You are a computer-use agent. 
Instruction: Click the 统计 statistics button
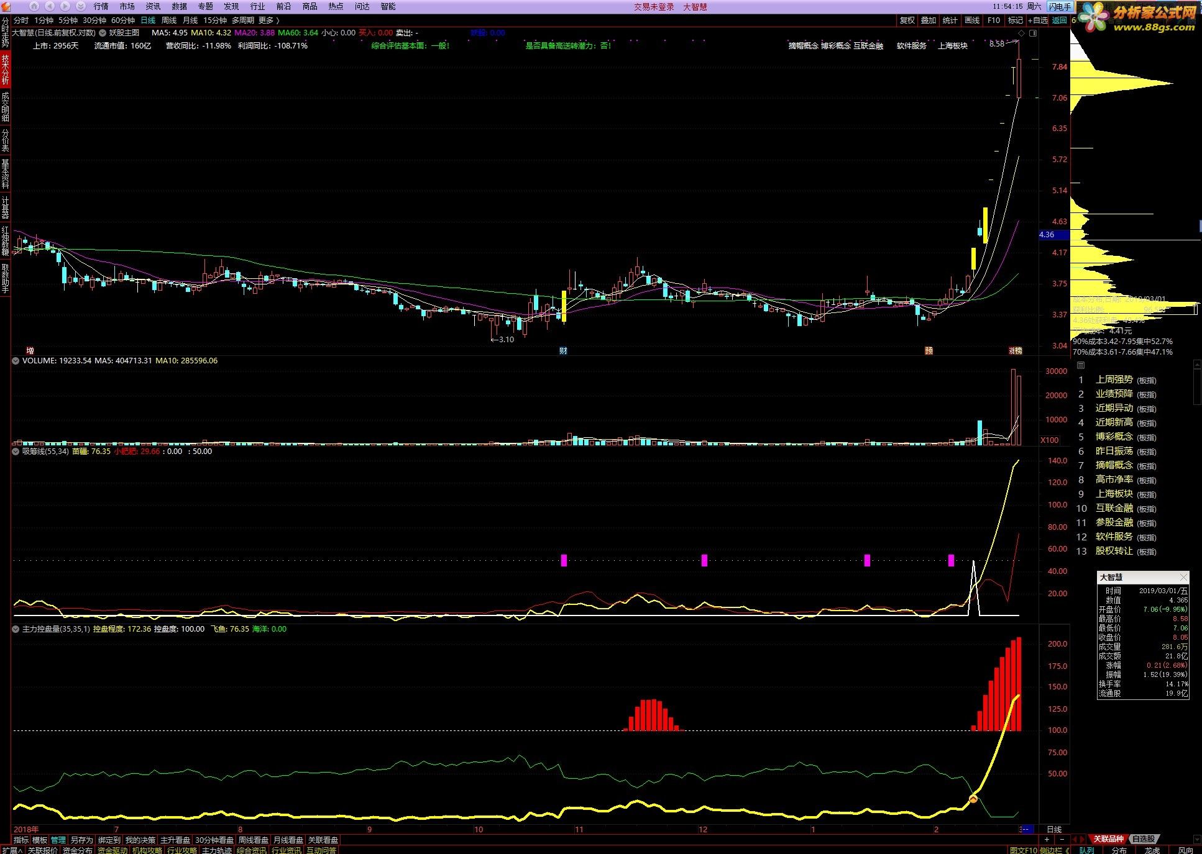[x=950, y=20]
